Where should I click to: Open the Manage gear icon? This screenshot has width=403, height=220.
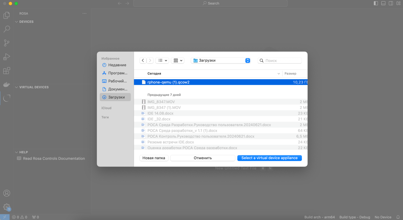[x=7, y=207]
